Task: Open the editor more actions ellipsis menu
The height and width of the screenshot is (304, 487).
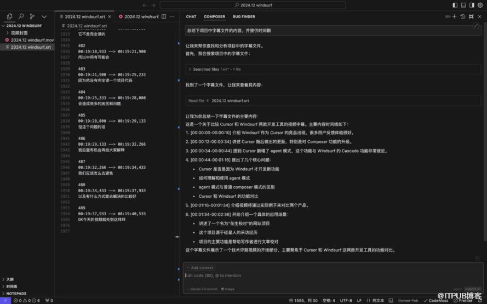Action: coord(172,16)
